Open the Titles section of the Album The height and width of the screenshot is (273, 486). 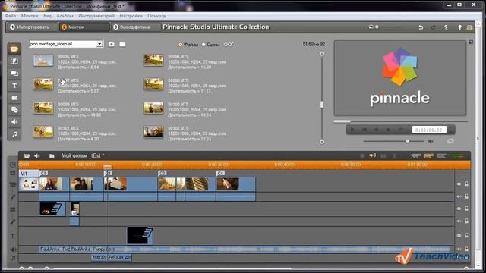14,86
